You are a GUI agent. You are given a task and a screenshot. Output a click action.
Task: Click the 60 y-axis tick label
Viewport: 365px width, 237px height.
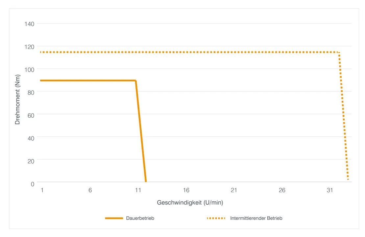[x=31, y=115]
